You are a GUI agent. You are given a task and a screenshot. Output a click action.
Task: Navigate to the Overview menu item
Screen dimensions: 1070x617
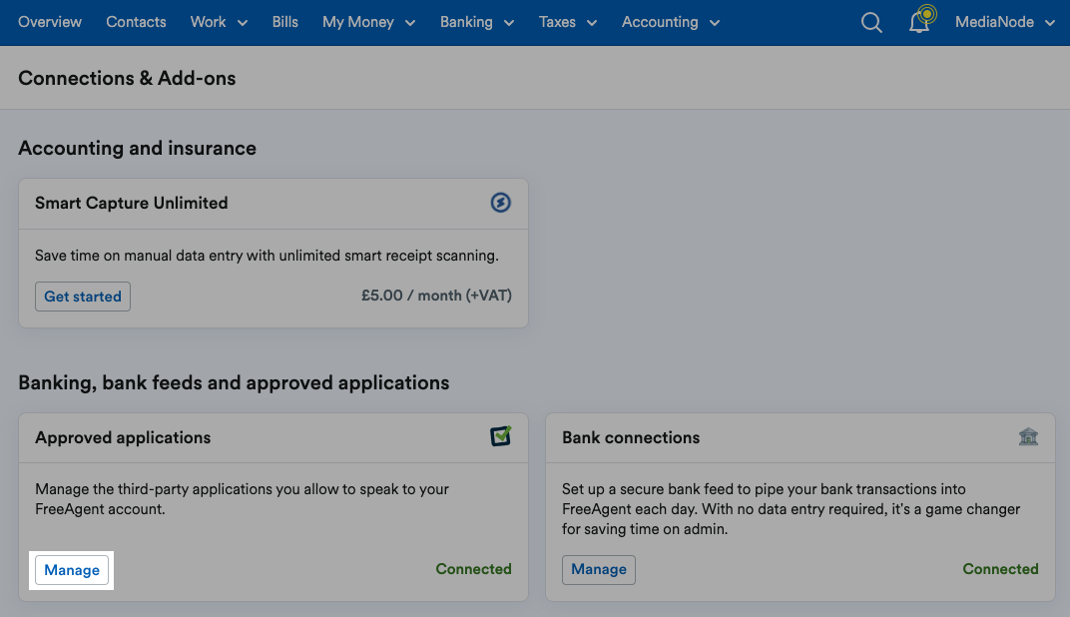(x=49, y=22)
